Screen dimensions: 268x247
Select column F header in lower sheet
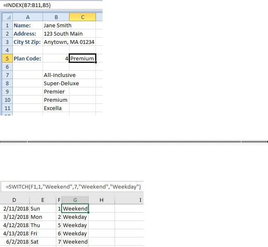click(x=59, y=200)
